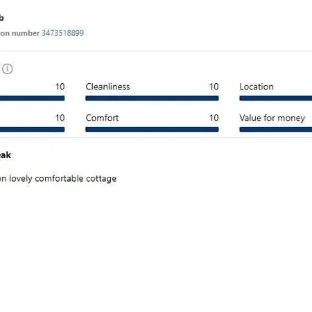Viewport: 312px width, 312px height.
Task: Click the Cleanliness rating bar
Action: coord(152,98)
